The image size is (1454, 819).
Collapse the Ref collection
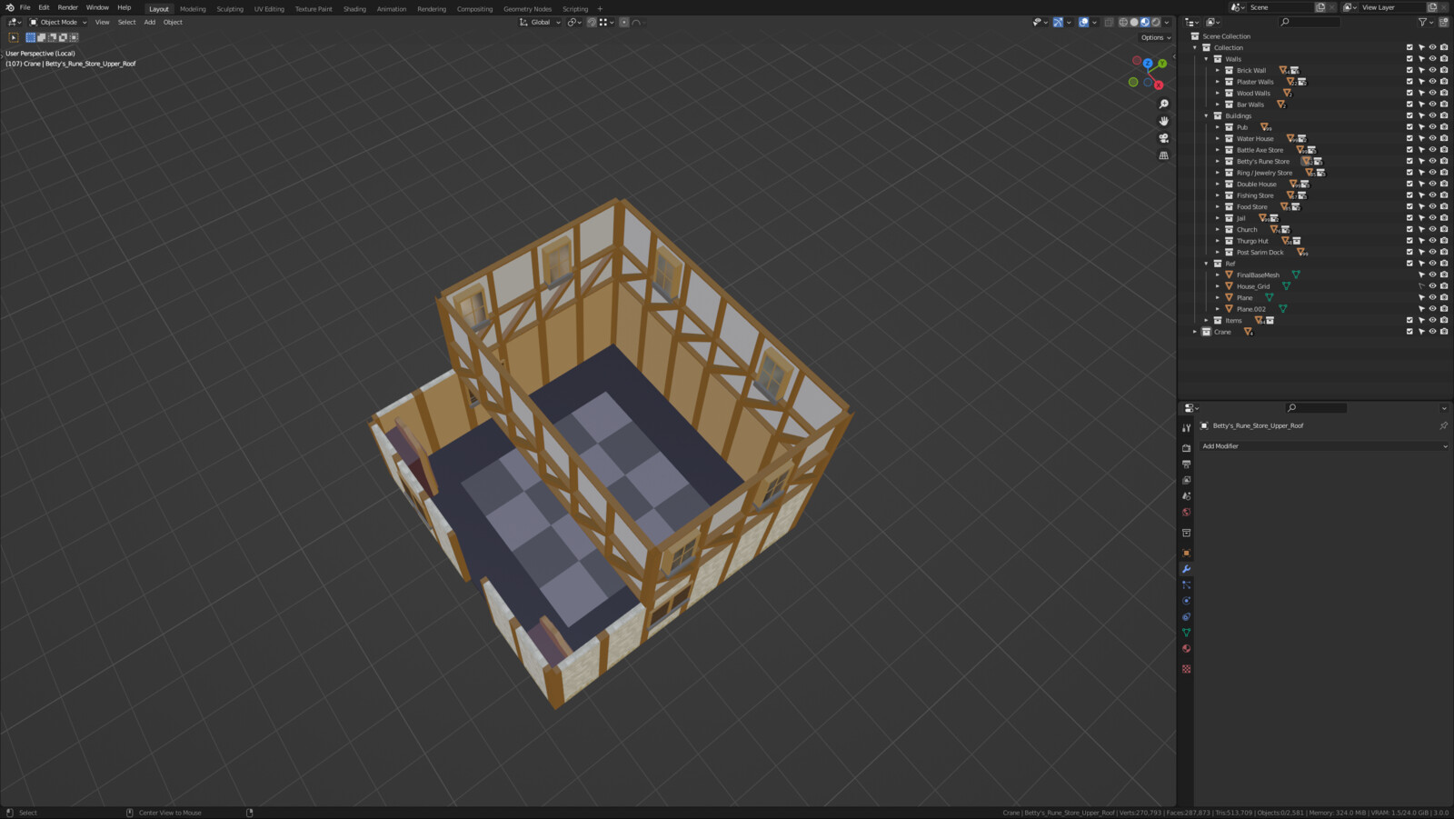1207,264
